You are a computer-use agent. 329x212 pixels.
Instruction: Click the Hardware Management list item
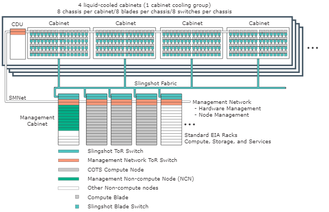(228, 109)
